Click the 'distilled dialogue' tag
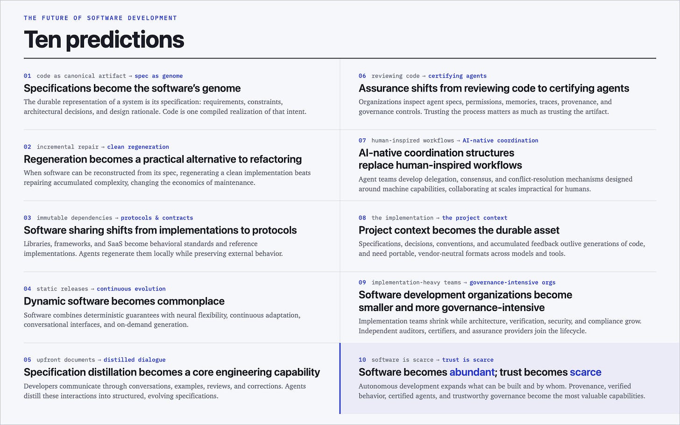The width and height of the screenshot is (680, 425). click(135, 360)
